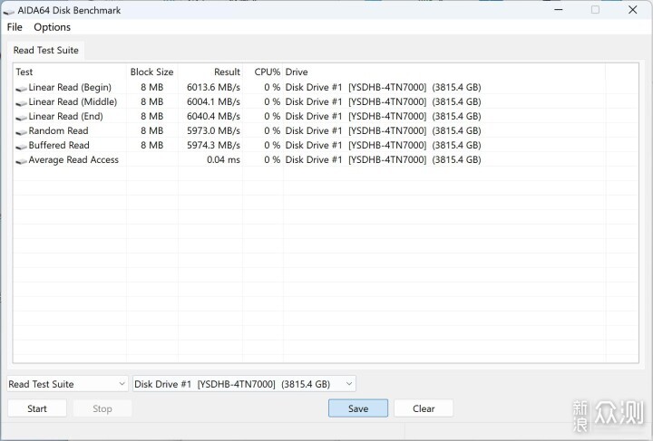Image resolution: width=653 pixels, height=441 pixels.
Task: Select the Linear Read (End) test name
Action: tap(66, 117)
